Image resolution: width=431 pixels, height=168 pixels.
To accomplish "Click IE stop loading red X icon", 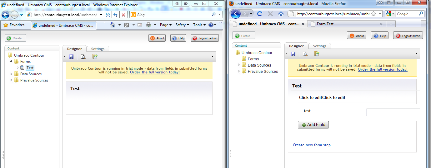I will (x=123, y=15).
